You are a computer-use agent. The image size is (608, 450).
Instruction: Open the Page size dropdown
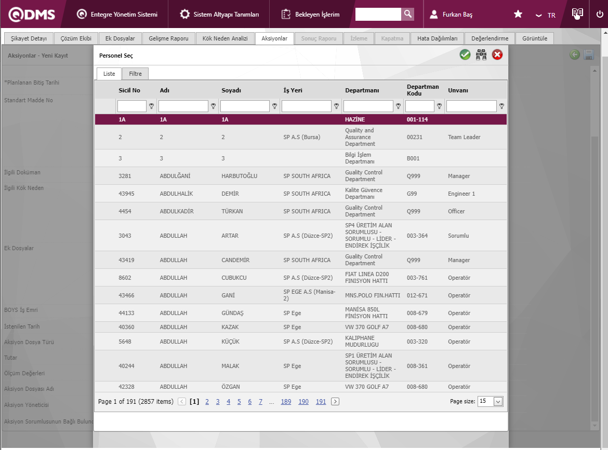coord(498,402)
